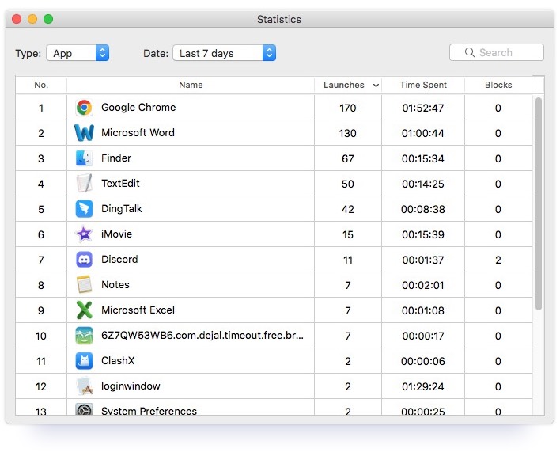Screen dimensions: 560x460
Task: Open the Type dropdown showing App
Action: click(x=78, y=53)
